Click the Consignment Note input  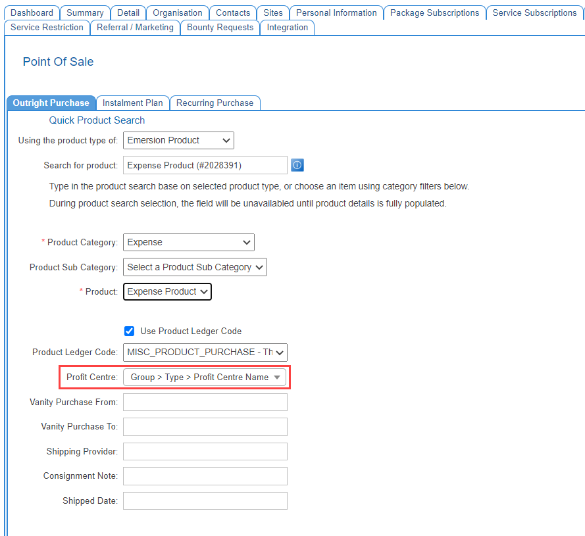205,476
